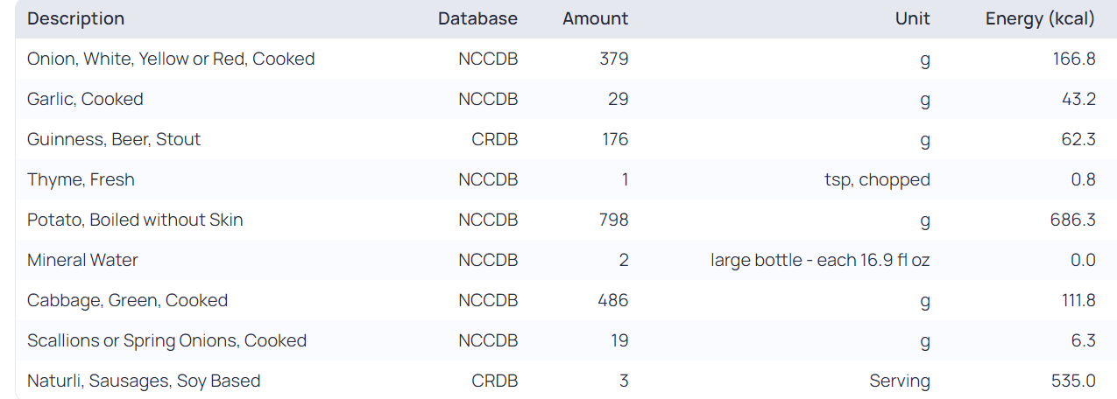Viewport: 1117px width, 399px height.
Task: Open the 'tsp, chopped' unit for Thyme
Action: tap(877, 179)
